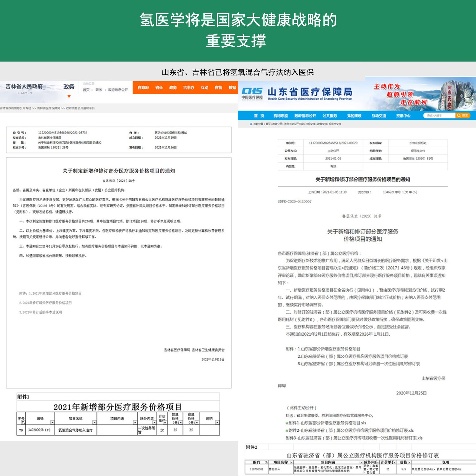Select 政府信息公开 tab in blue navigation bar
476x476 pixels.
(305, 116)
